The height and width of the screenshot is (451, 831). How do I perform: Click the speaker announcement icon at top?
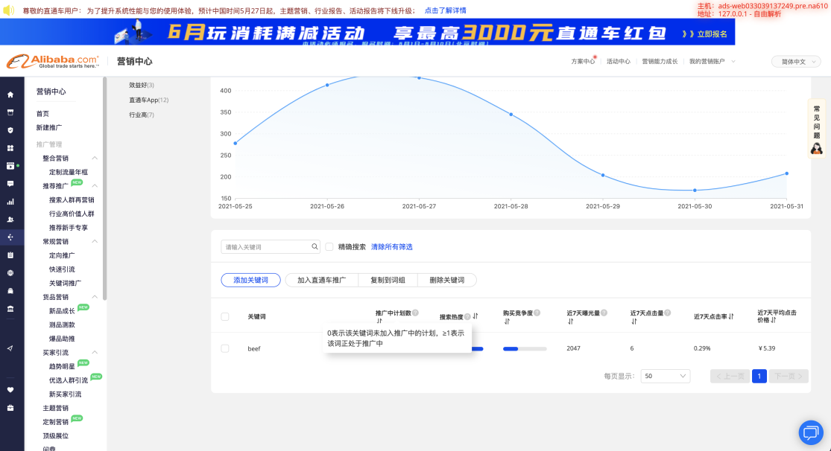pyautogui.click(x=9, y=10)
